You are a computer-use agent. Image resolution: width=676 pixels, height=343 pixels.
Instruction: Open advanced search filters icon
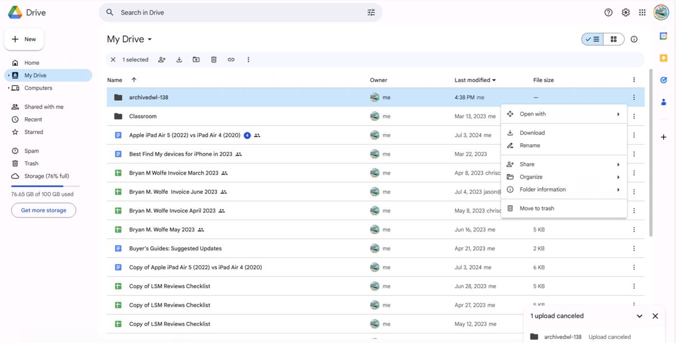pos(371,12)
